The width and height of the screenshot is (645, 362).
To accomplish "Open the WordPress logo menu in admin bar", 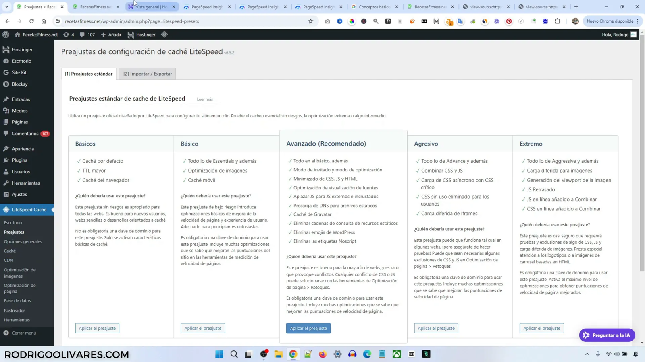I will click(x=5, y=35).
